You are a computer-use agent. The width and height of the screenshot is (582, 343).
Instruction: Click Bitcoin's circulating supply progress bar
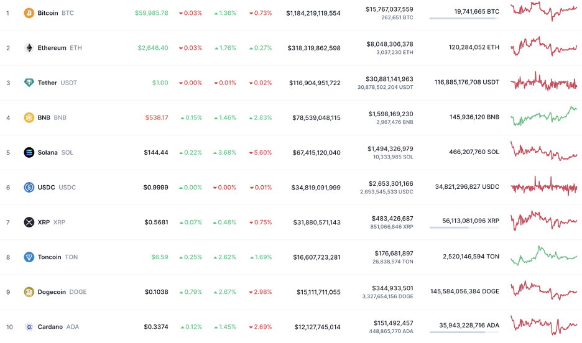(x=464, y=19)
